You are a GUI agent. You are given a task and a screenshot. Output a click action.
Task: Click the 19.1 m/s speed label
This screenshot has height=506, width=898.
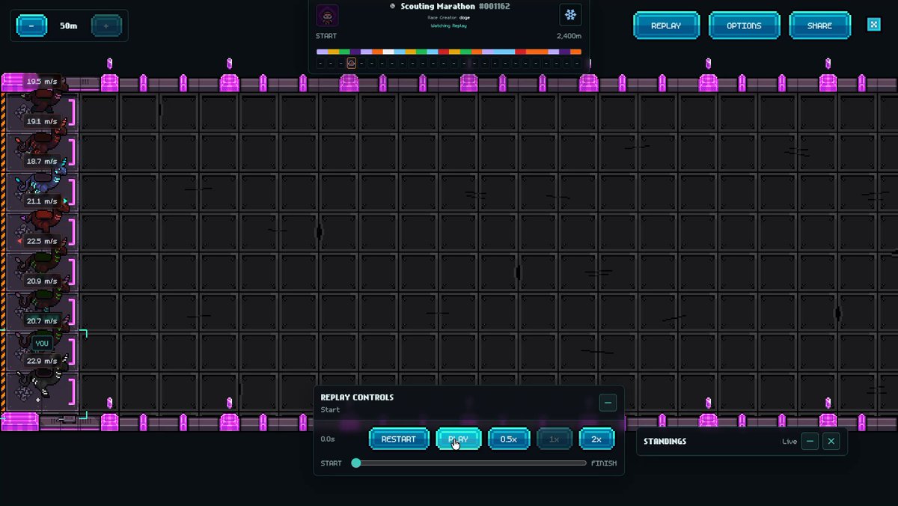pyautogui.click(x=42, y=121)
